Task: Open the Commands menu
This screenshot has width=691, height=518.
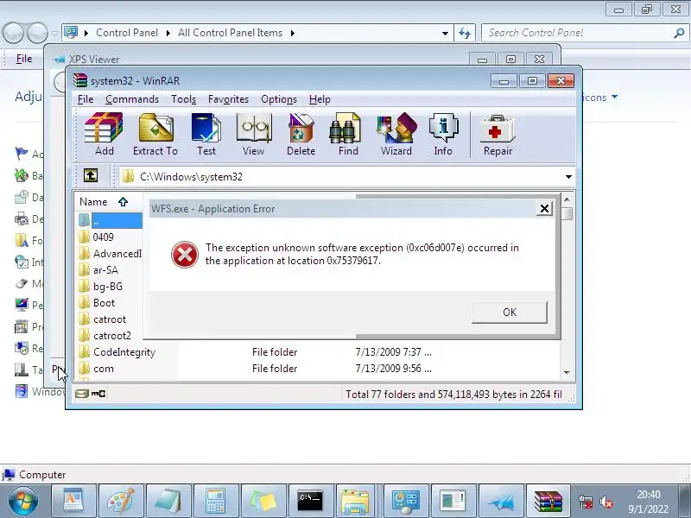Action: point(132,99)
